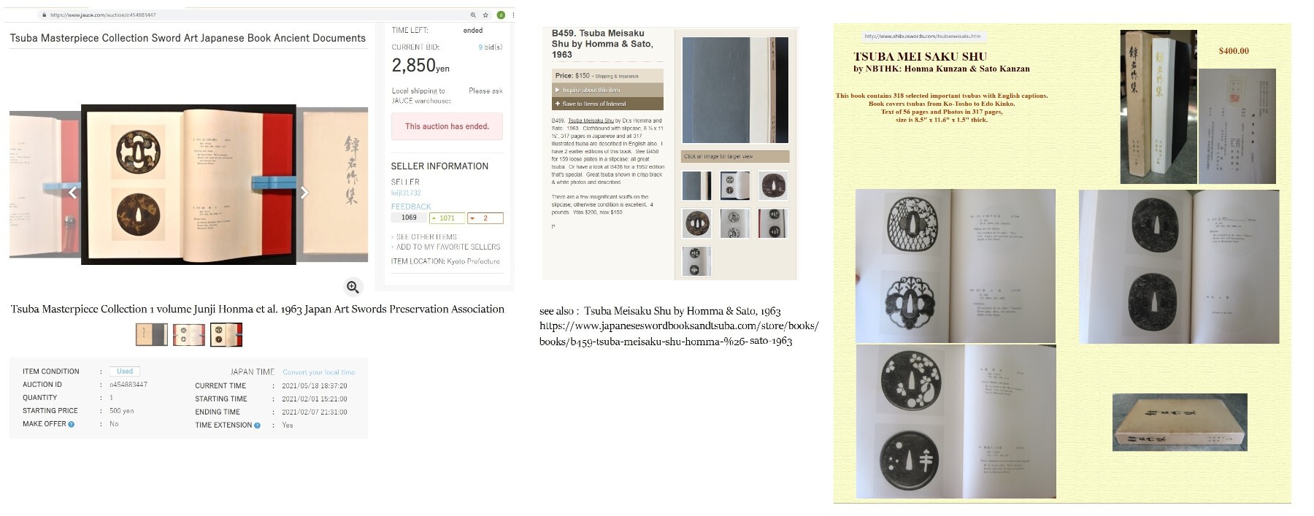Screen dimensions: 1314x516
Task: Click Convert your local time link
Action: [x=319, y=372]
